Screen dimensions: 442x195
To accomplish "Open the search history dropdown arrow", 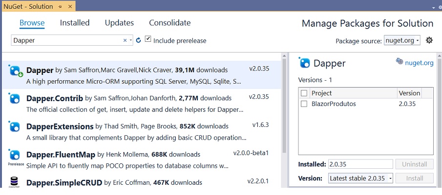I will pyautogui.click(x=131, y=40).
